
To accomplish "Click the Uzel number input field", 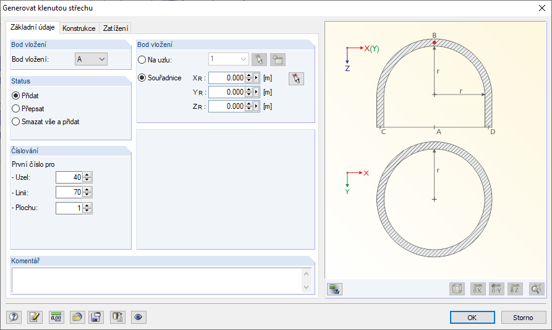I will click(x=69, y=177).
